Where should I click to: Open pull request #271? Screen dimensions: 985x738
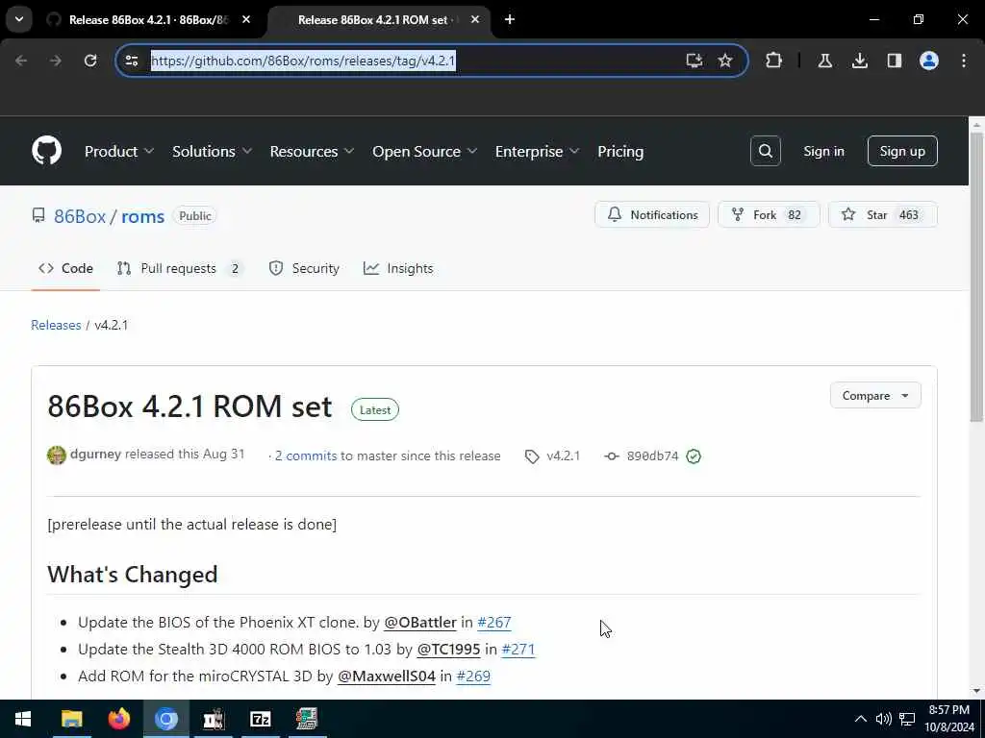(518, 649)
